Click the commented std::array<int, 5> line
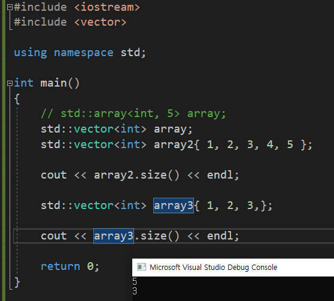 point(133,113)
